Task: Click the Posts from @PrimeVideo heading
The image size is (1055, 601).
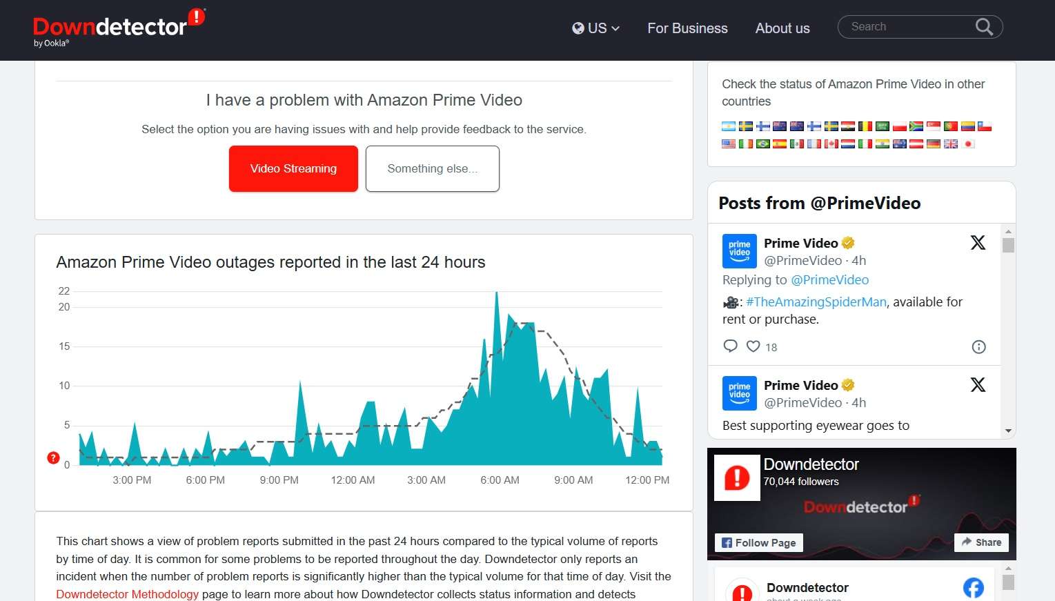Action: coord(820,203)
